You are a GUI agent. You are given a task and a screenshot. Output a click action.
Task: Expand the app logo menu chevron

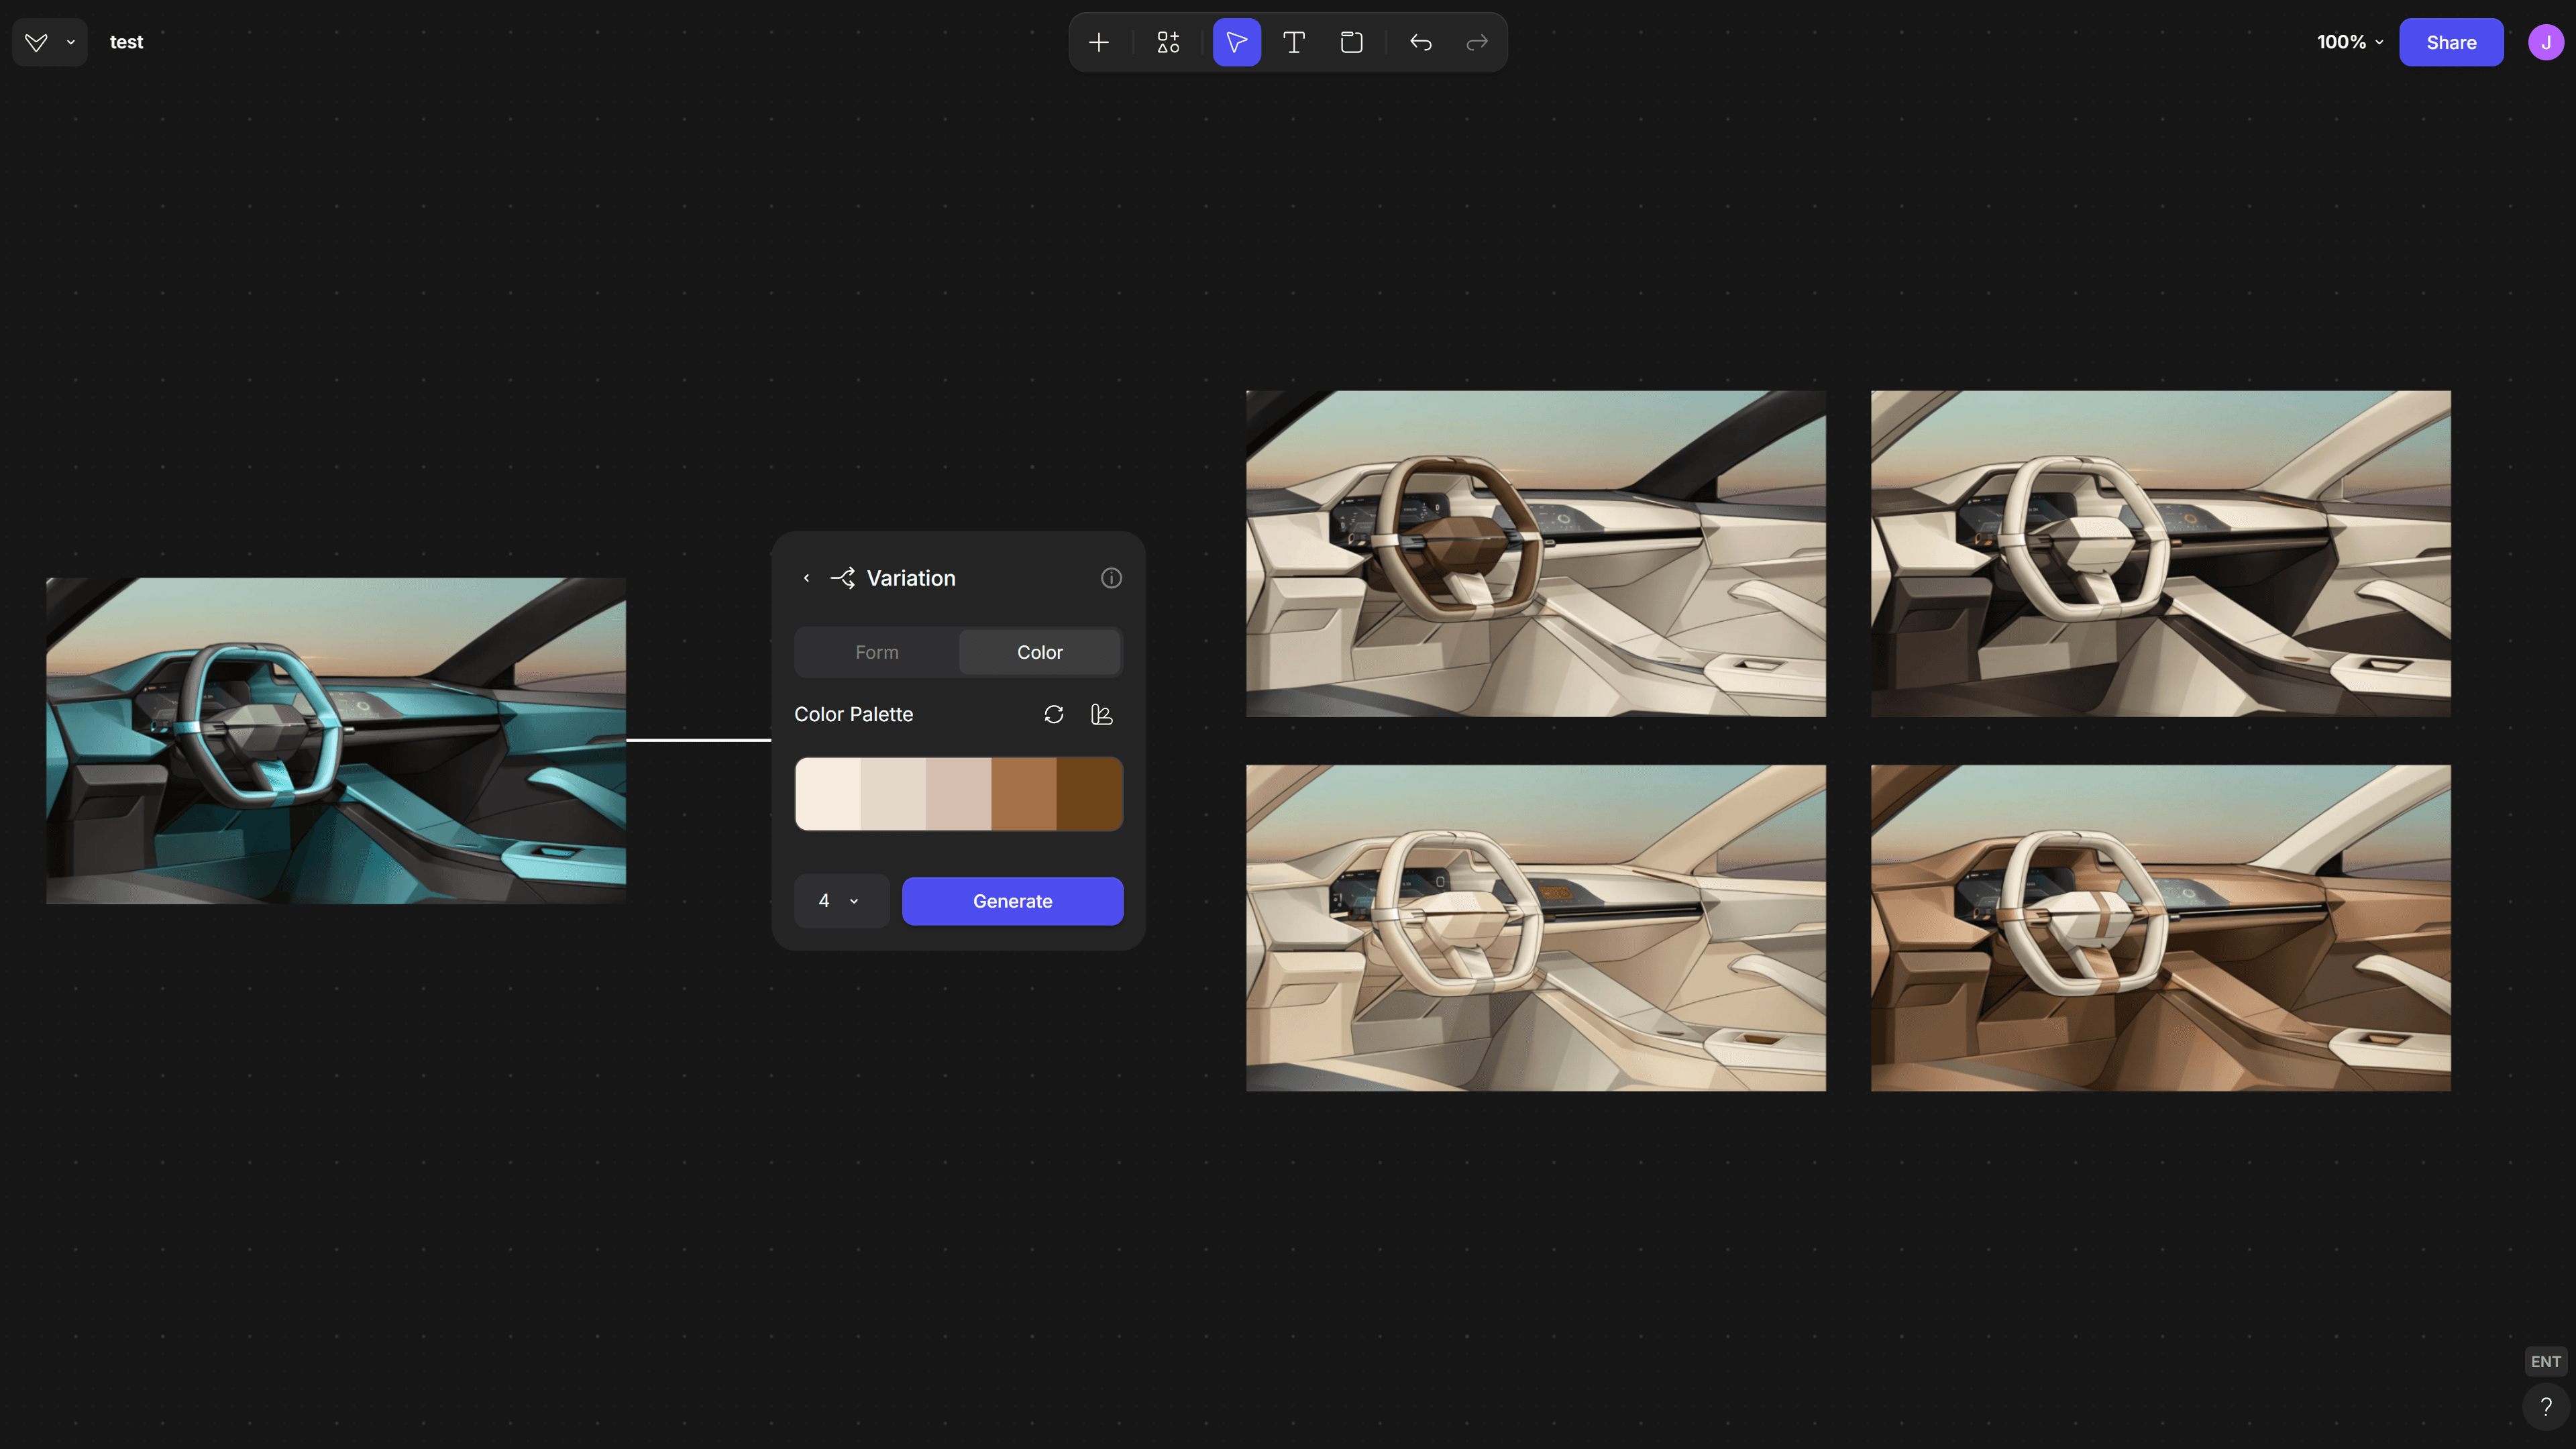click(x=71, y=42)
